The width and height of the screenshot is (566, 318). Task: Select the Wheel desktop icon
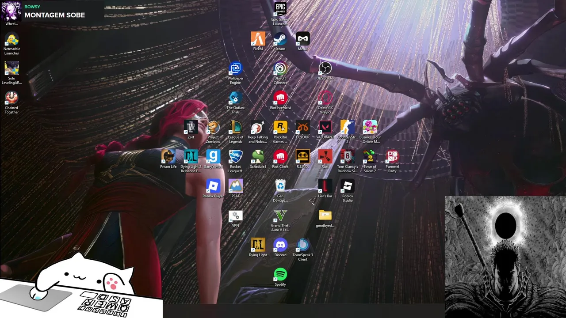coord(11,11)
